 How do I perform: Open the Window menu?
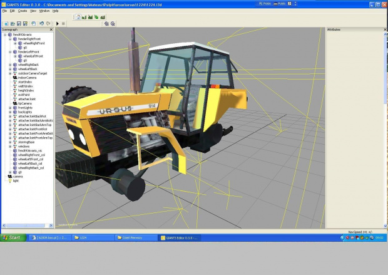44,11
